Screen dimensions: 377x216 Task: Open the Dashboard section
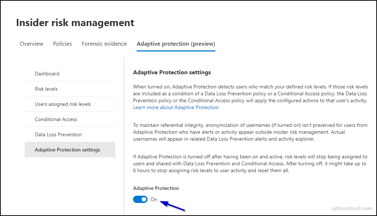click(47, 74)
